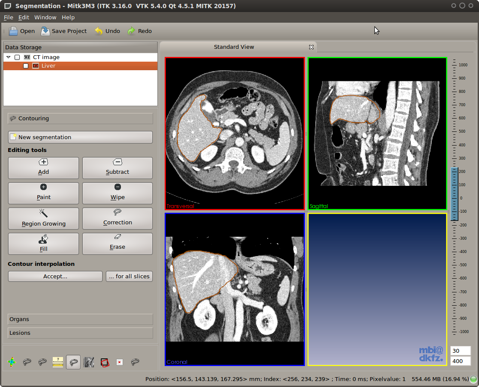
Task: Select the Fill tool
Action: 43,244
